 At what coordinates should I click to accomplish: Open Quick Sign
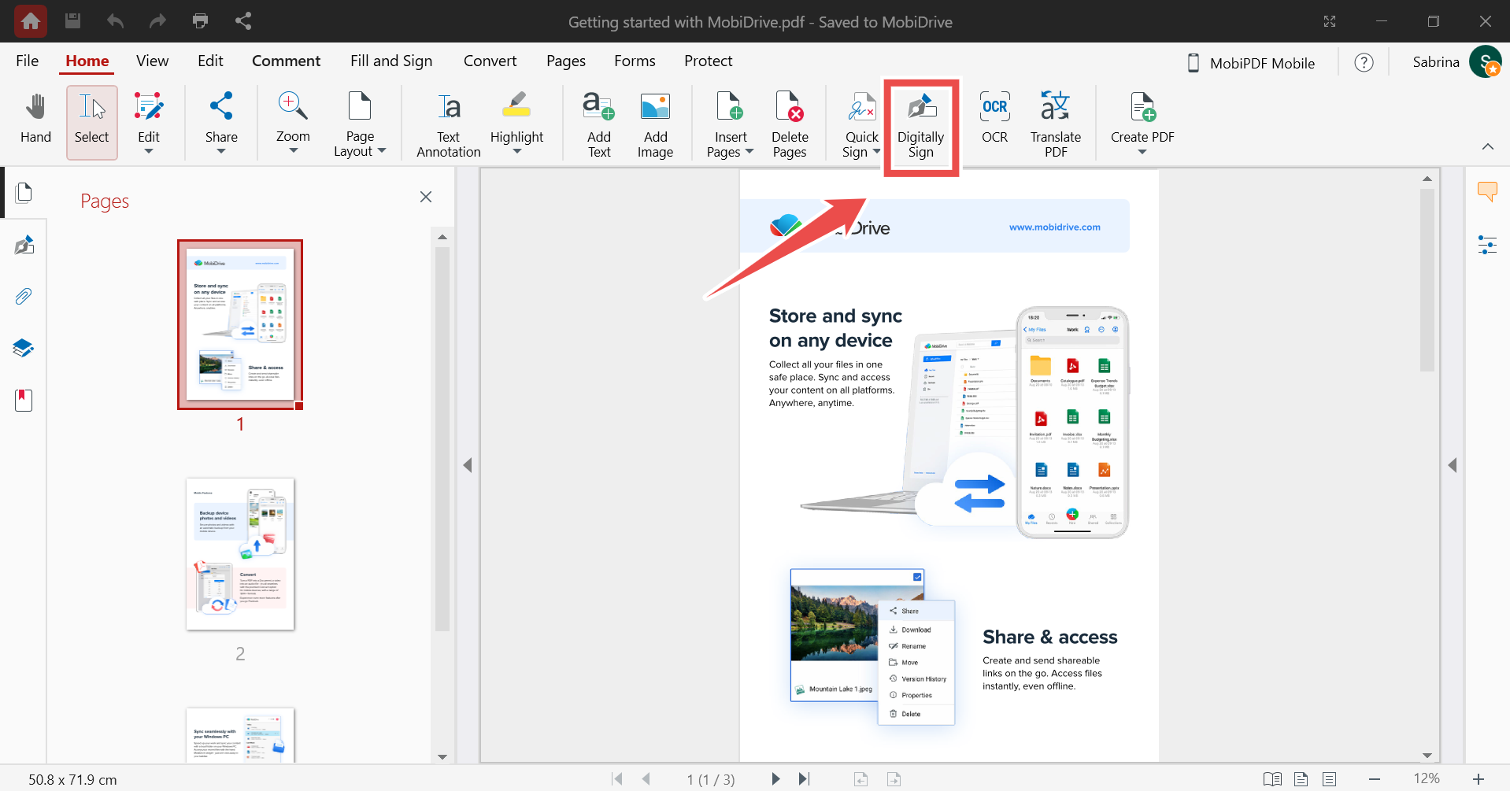(x=861, y=124)
